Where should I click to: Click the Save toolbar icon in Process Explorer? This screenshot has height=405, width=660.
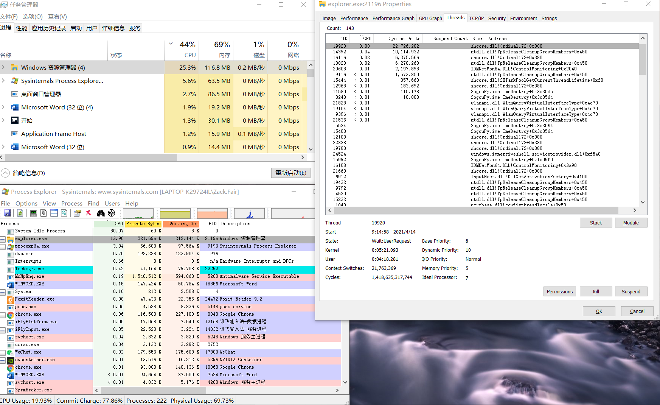(x=7, y=213)
